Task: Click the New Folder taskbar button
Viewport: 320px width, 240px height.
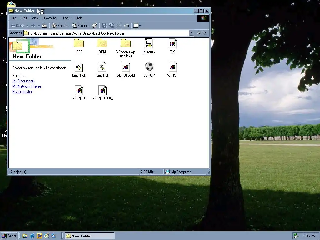Action: [x=90, y=236]
